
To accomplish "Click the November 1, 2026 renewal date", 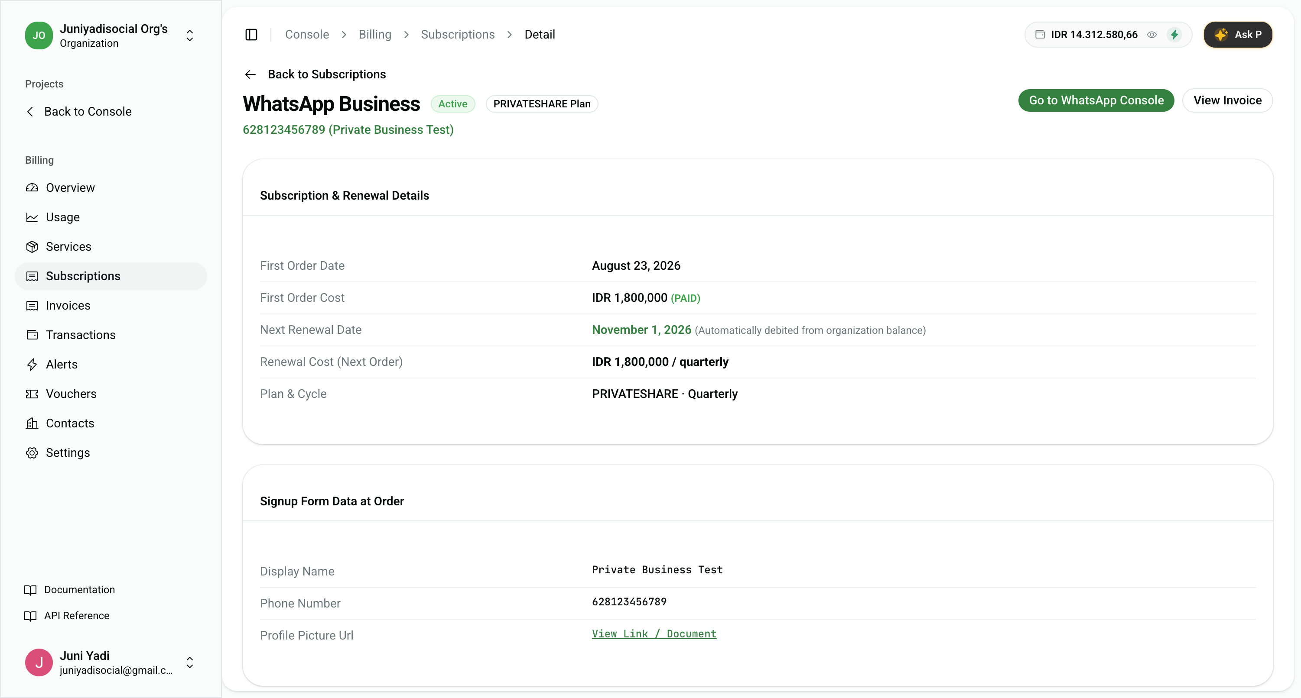I will click(641, 330).
